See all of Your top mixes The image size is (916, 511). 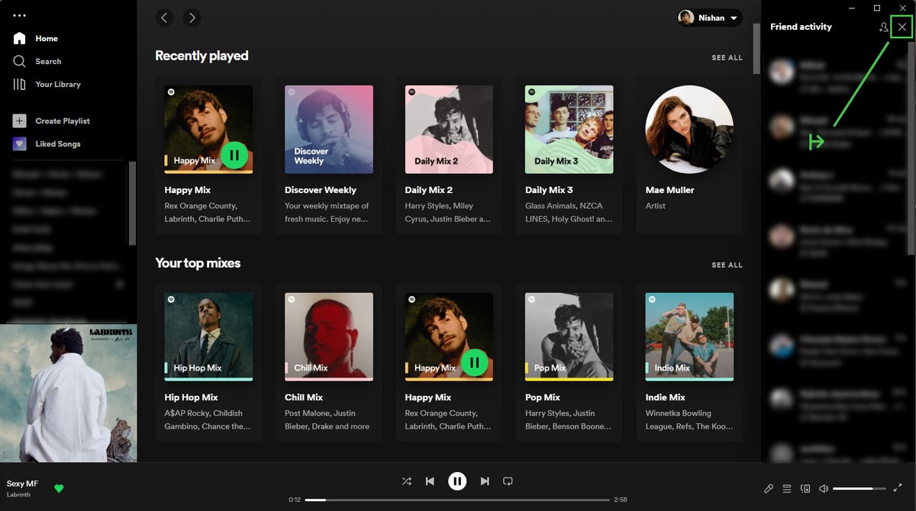[x=727, y=265]
